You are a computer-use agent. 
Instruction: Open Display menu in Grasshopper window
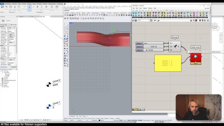pos(145,8)
